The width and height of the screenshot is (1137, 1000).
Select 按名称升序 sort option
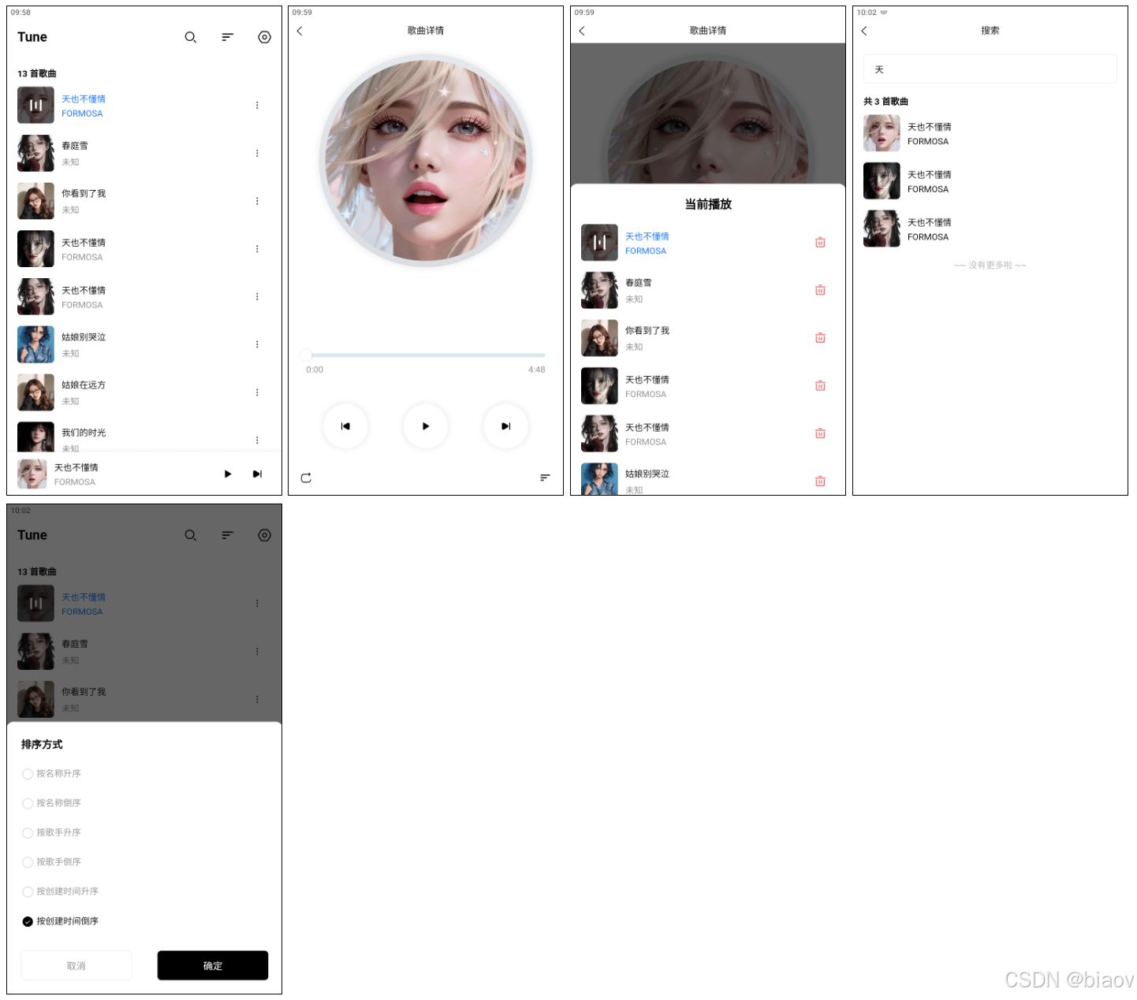tap(52, 774)
